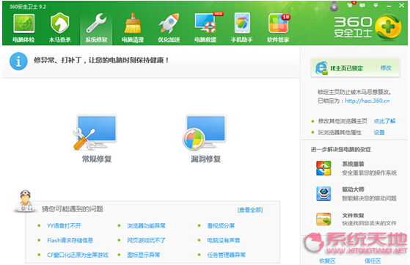Viewport: 410px width, 265px height.
Task: Click 信任区 link at bottom
Action: click(x=373, y=261)
